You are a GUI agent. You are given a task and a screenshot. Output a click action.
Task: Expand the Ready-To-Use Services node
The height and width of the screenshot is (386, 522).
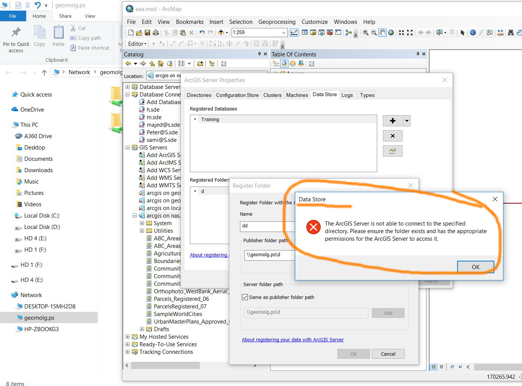click(x=128, y=344)
